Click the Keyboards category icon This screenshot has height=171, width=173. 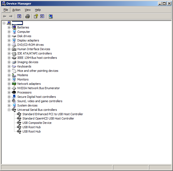(14, 66)
